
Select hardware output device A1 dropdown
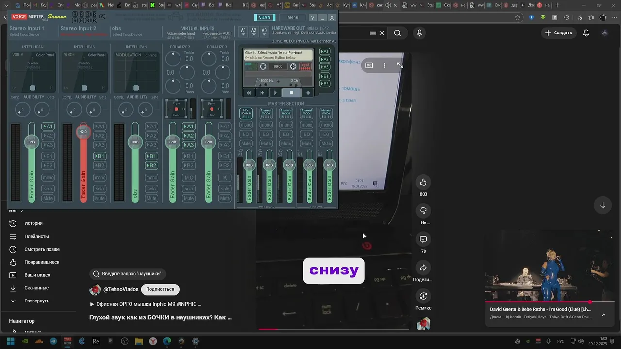(243, 32)
